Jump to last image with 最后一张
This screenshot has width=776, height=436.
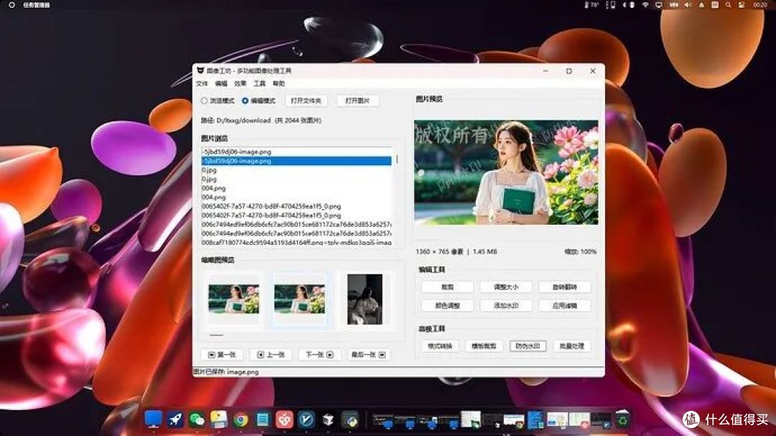[x=368, y=355]
